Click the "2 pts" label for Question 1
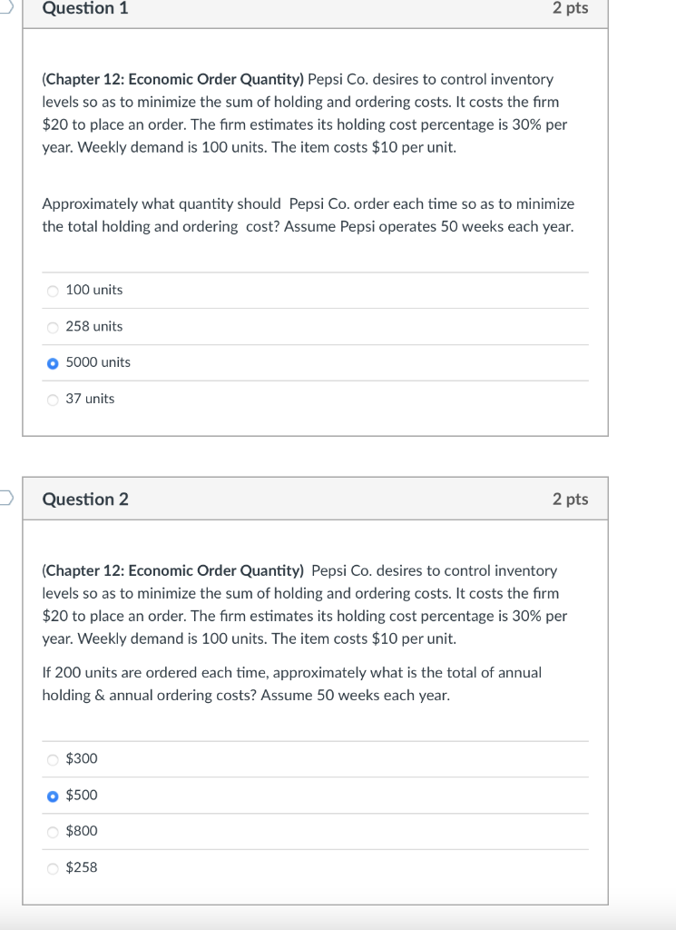The image size is (676, 930). pos(572,8)
